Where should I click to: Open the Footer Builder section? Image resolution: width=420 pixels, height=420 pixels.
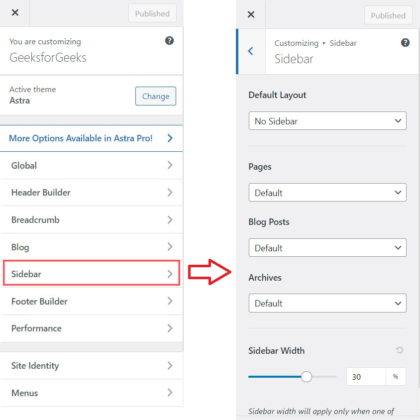(92, 301)
